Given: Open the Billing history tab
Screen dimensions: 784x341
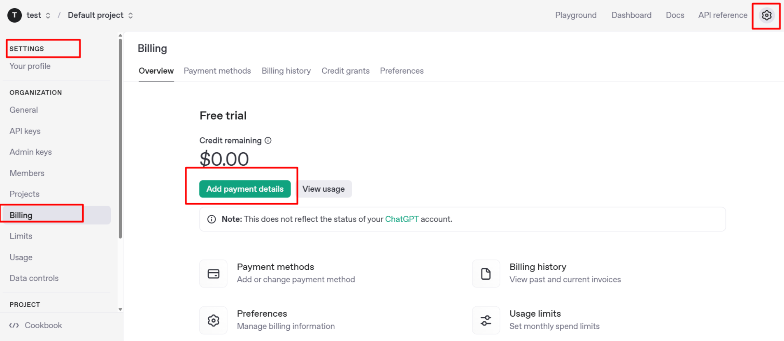Looking at the screenshot, I should [x=286, y=71].
